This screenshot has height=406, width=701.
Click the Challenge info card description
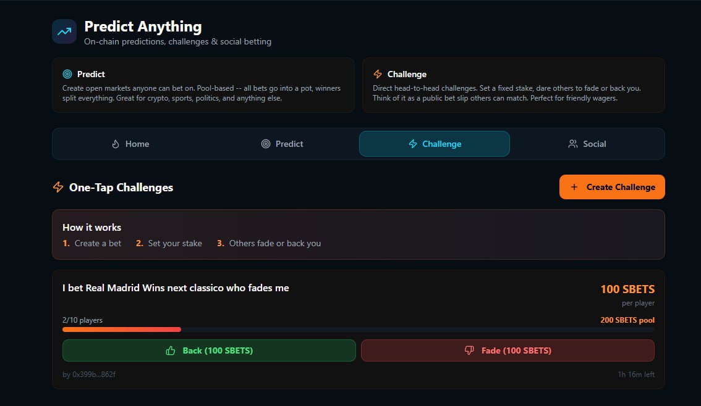(x=507, y=93)
